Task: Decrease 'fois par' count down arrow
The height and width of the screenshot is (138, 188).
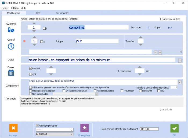Action: (x=34, y=45)
